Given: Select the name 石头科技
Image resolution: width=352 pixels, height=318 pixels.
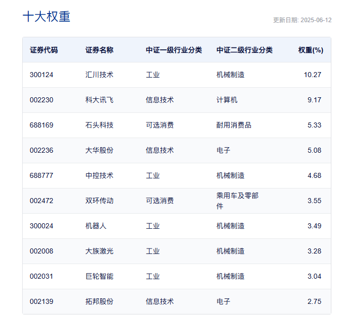Looking at the screenshot, I should pyautogui.click(x=99, y=125).
